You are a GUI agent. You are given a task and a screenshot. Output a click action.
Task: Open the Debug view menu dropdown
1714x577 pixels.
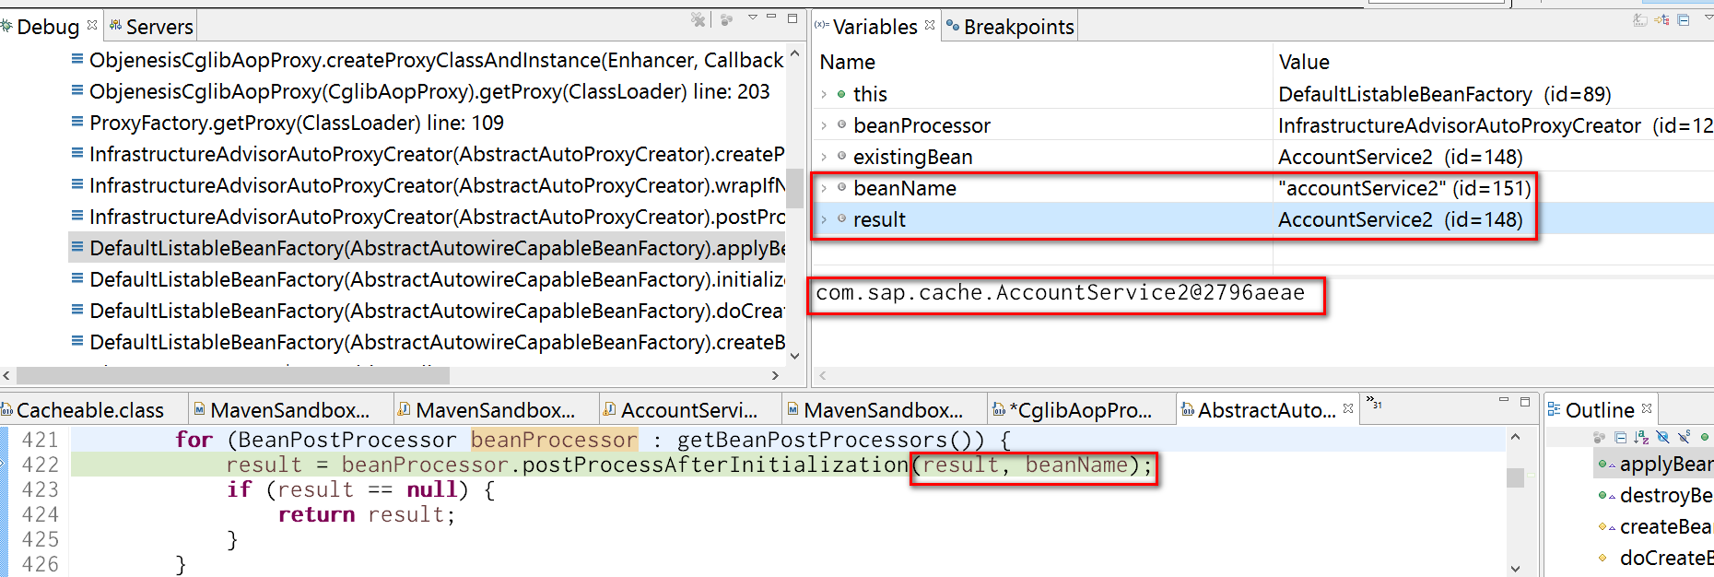pos(753,18)
